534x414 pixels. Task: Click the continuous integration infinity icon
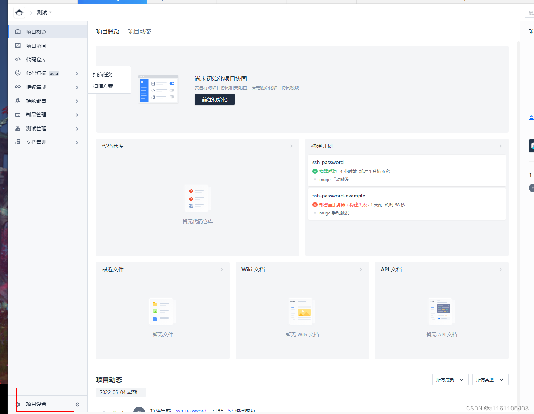[18, 87]
